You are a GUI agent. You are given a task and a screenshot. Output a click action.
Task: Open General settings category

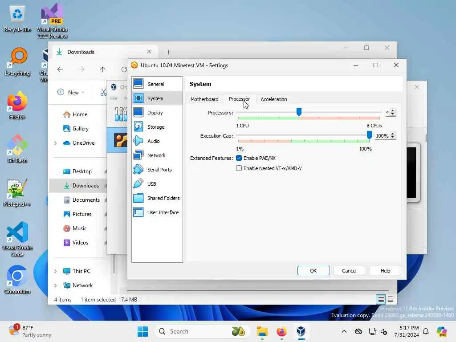157,84
